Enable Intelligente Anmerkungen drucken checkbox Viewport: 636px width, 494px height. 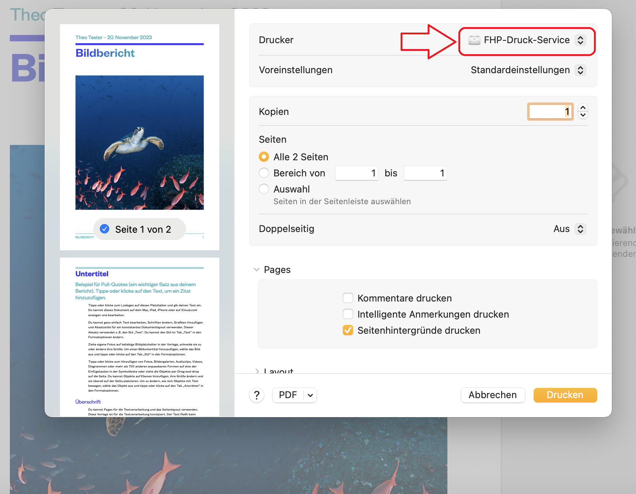coord(348,314)
